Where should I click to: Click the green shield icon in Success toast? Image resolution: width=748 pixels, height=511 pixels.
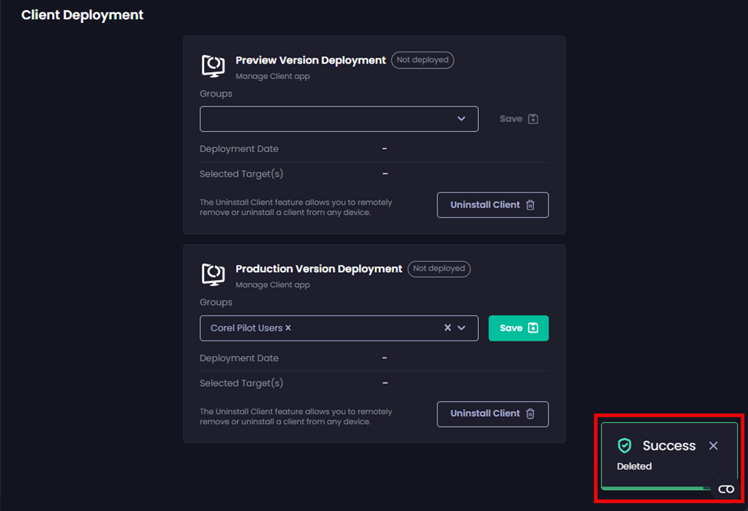624,446
